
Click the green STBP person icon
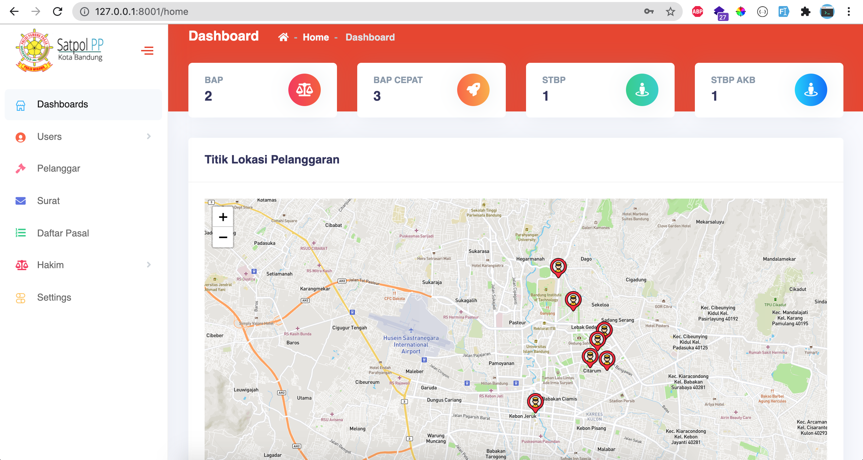pyautogui.click(x=642, y=90)
